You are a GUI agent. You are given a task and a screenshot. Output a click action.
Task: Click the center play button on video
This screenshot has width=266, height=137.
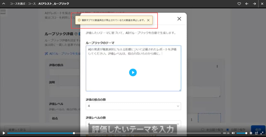click(133, 73)
